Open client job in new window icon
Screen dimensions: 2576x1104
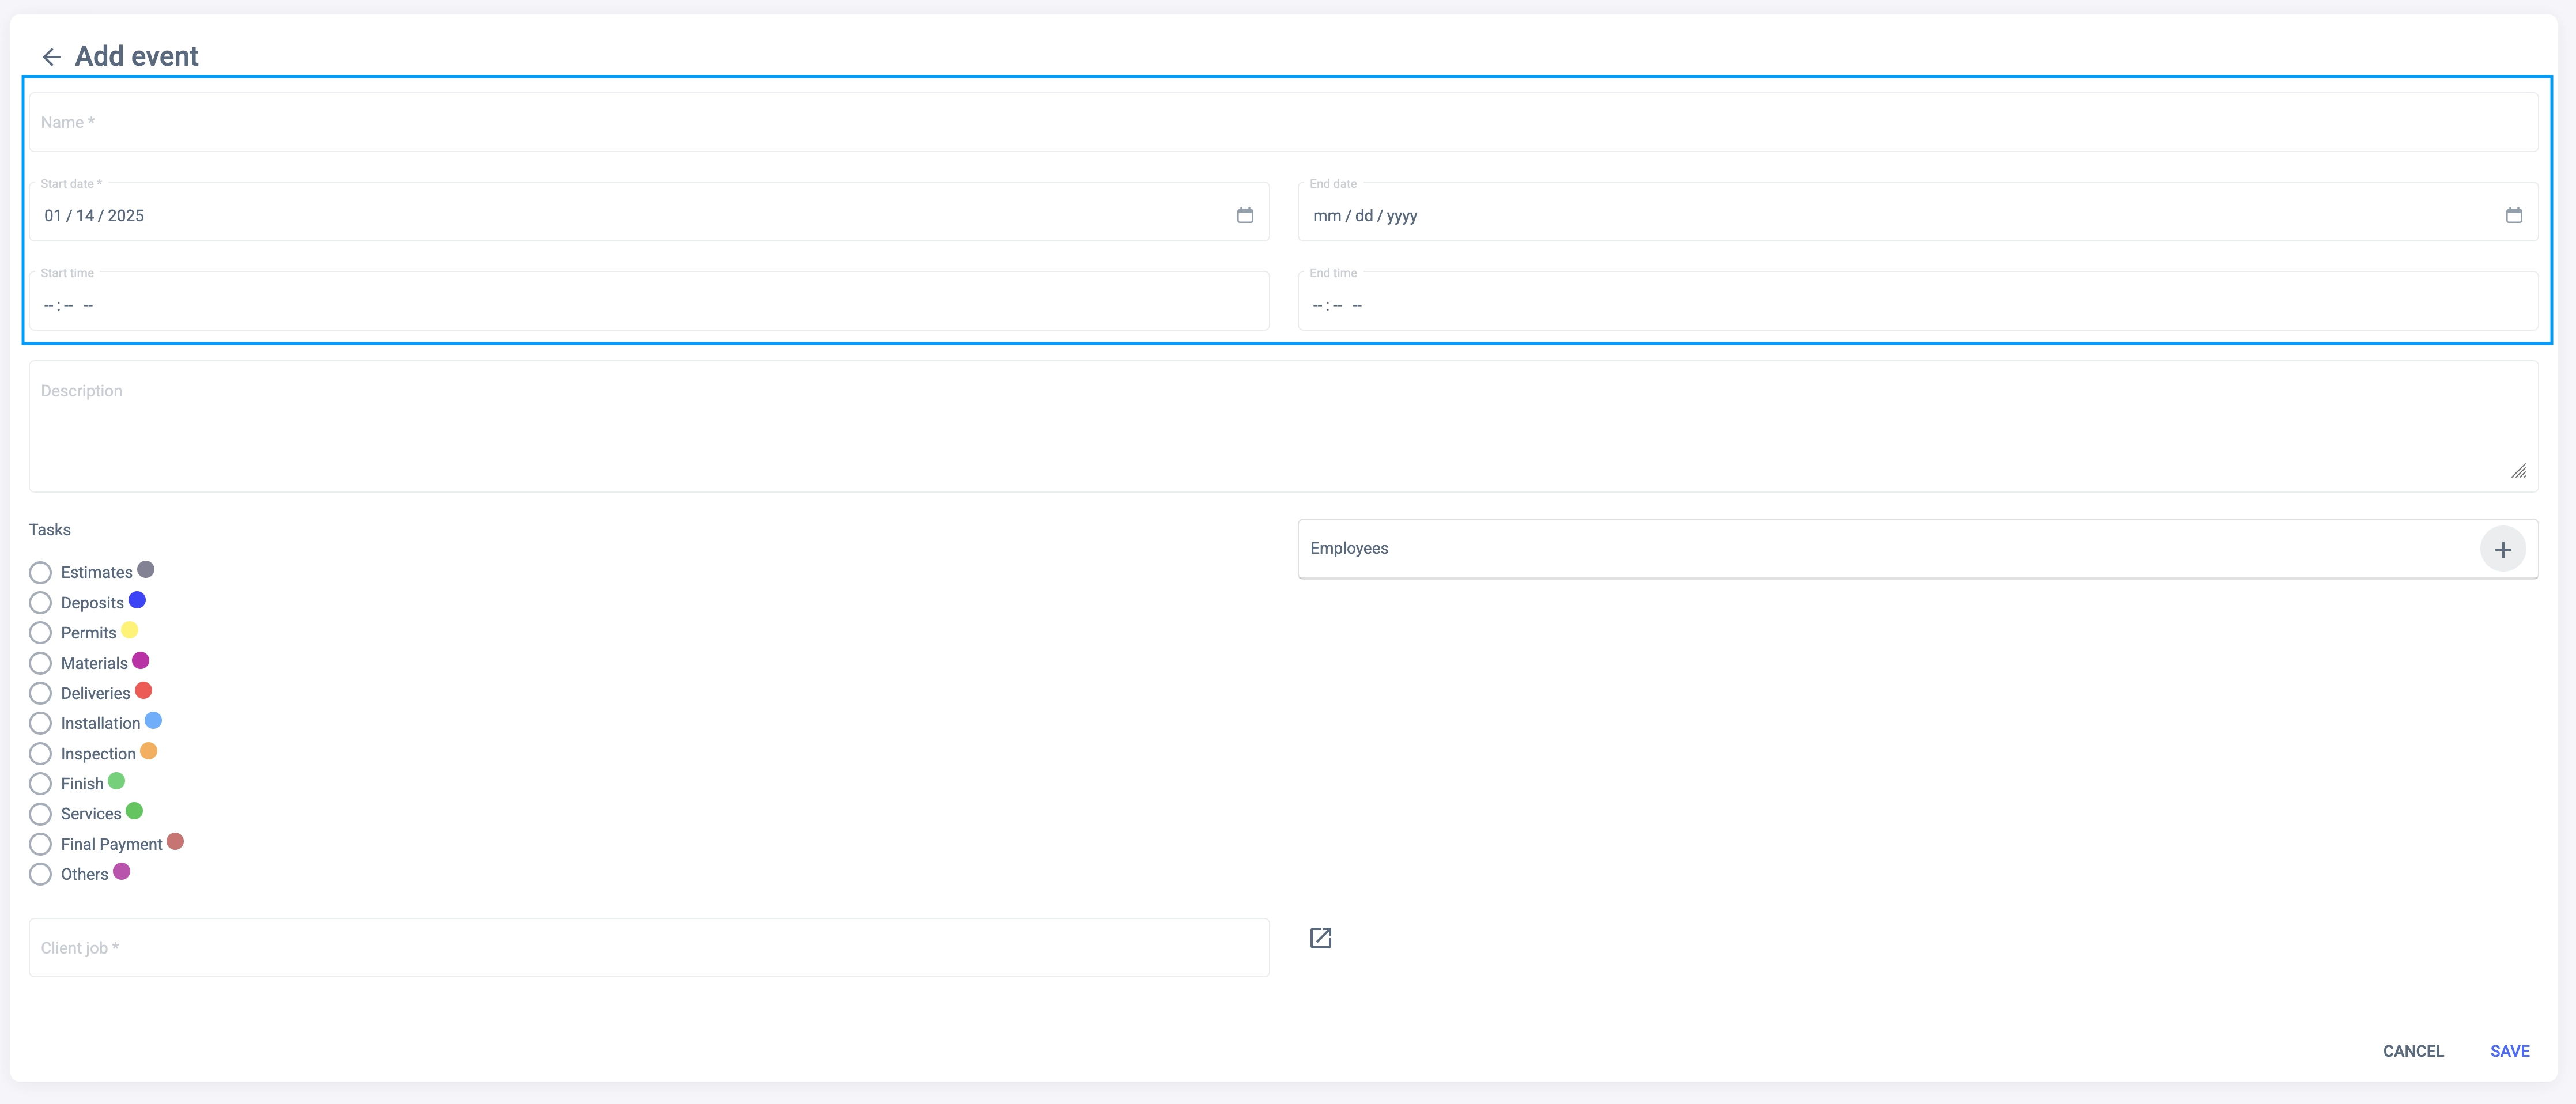point(1320,938)
